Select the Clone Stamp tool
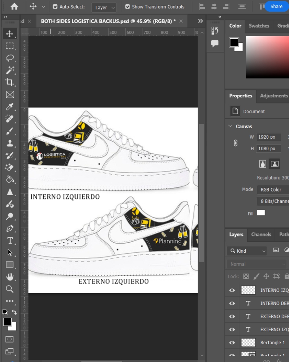 10,143
